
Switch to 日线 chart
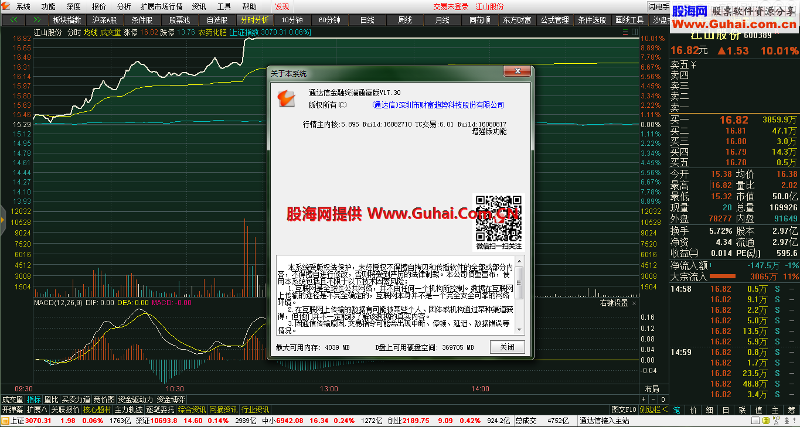coord(367,20)
